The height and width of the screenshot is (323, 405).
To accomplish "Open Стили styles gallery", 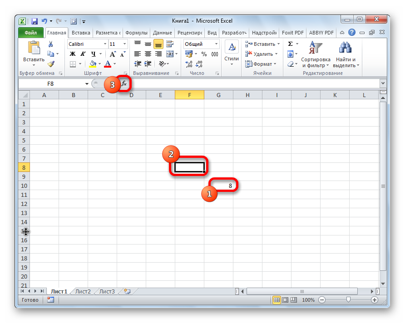I will tap(232, 53).
